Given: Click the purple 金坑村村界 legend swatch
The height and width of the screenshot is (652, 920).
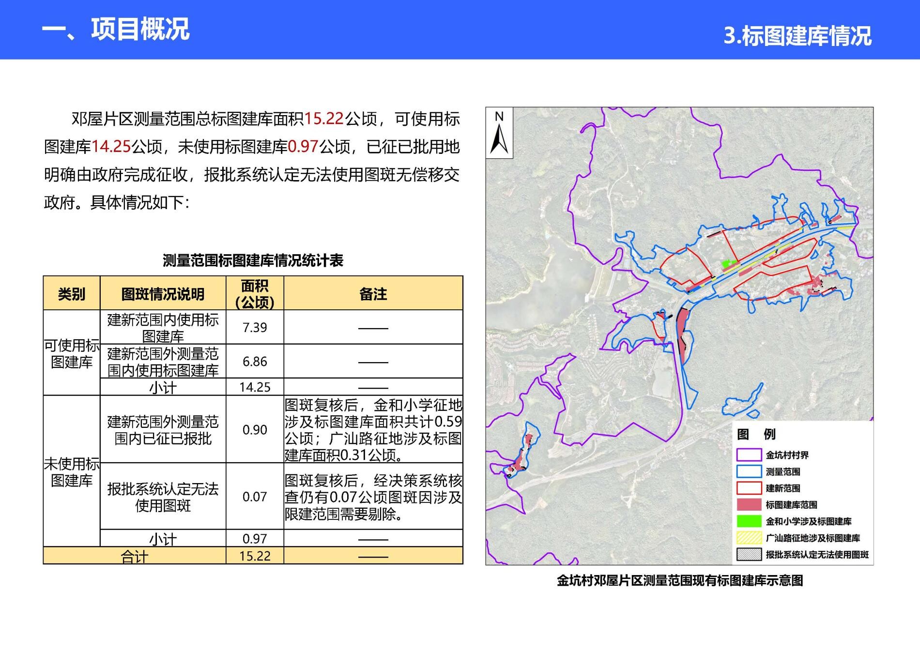Looking at the screenshot, I should [749, 455].
